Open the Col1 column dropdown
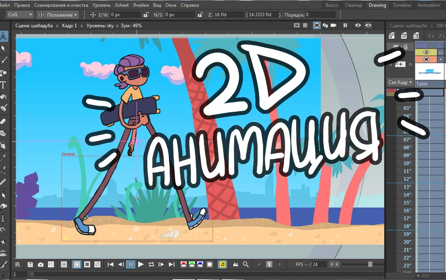Screen dimensions: 446x280 tap(30, 15)
